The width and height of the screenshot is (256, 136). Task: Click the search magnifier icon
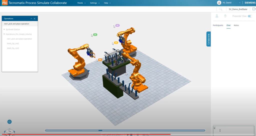(221, 9)
